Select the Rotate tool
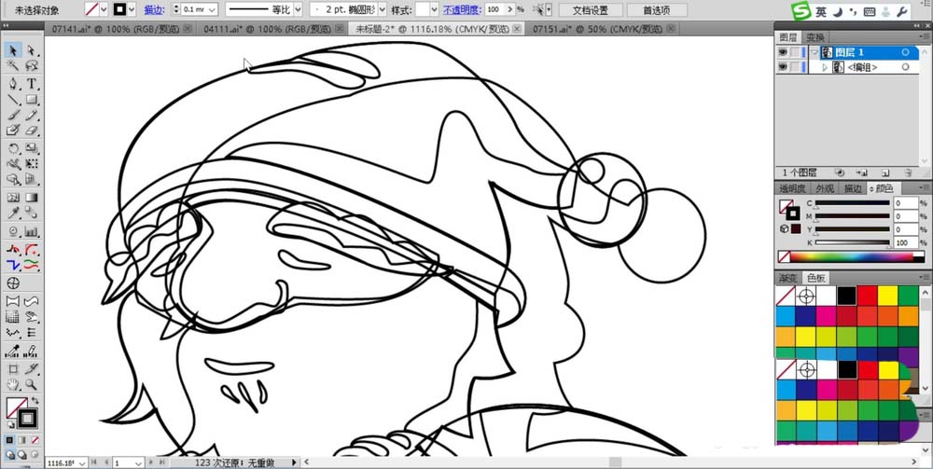The height and width of the screenshot is (469, 933). [13, 148]
